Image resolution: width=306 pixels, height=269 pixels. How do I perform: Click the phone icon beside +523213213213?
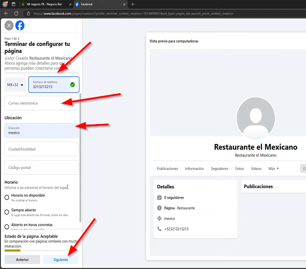point(159,229)
